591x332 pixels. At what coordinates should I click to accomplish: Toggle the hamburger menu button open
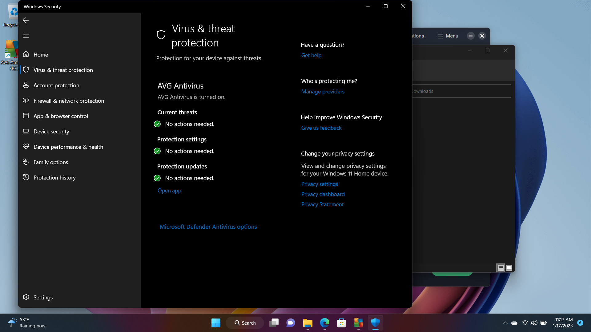tap(26, 36)
